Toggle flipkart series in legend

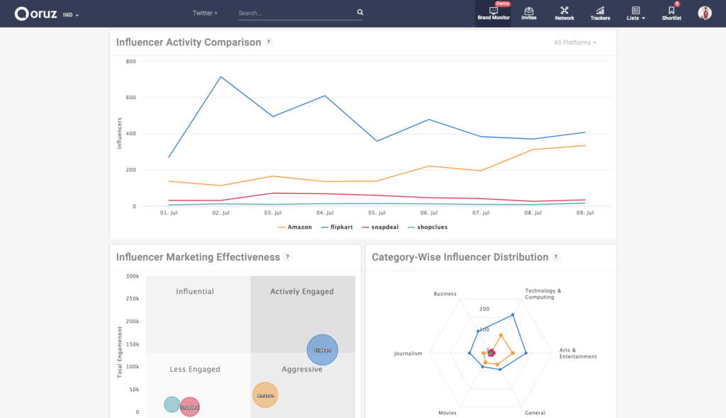[337, 227]
